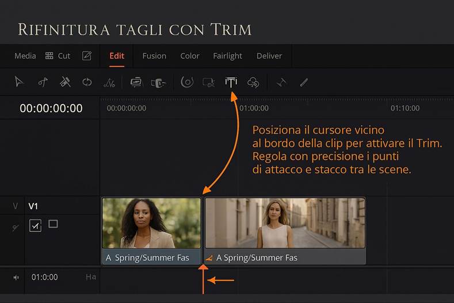Viewport: 454px width, 303px height.
Task: Click the audio track 01:0:00 value
Action: click(44, 277)
